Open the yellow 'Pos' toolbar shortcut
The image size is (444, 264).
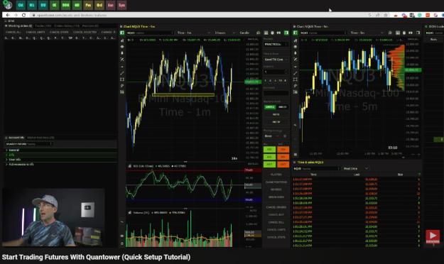coord(88,5)
